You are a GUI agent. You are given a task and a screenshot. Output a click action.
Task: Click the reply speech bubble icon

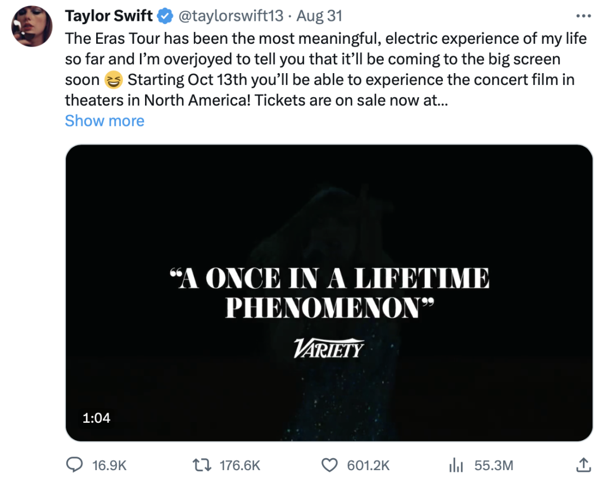coord(75,465)
